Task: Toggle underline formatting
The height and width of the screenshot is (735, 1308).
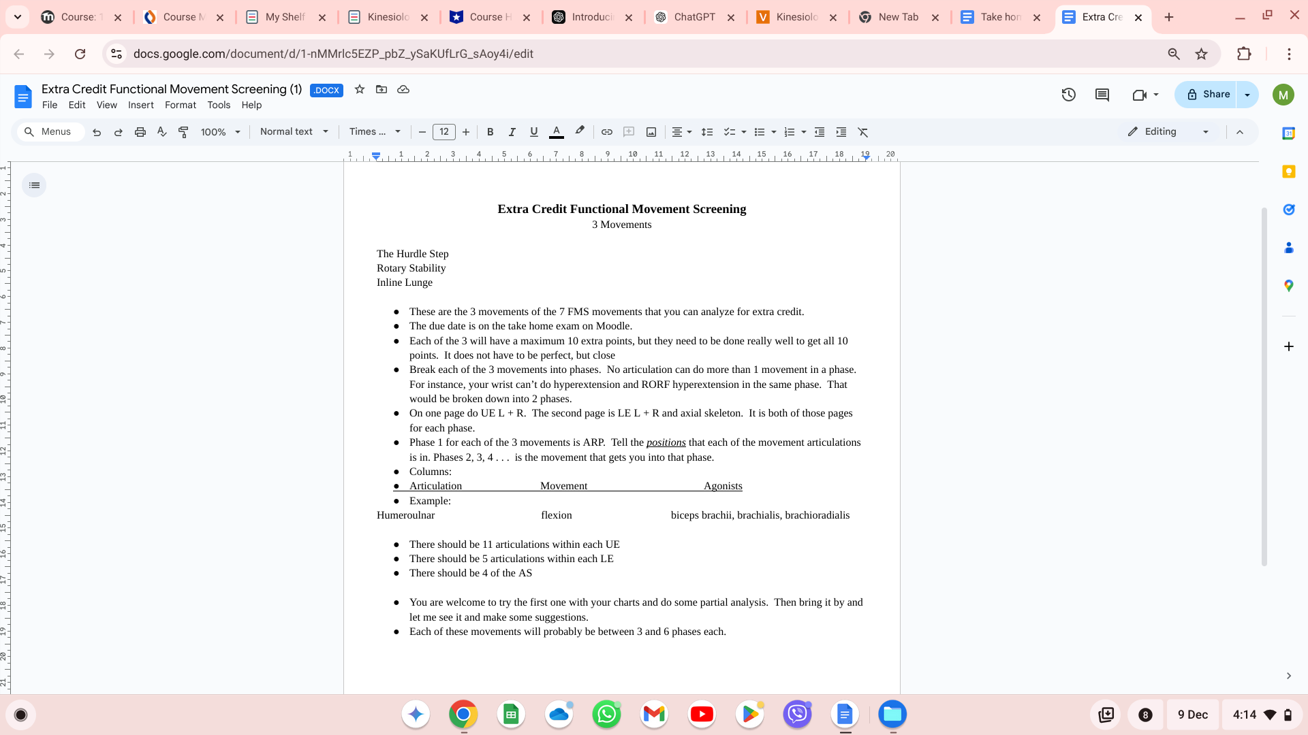Action: click(533, 132)
